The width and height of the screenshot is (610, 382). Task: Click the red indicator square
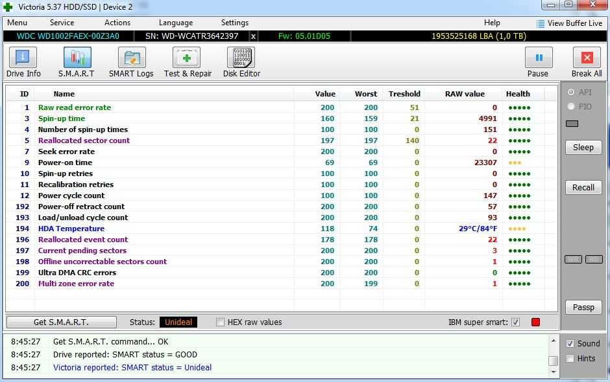pyautogui.click(x=535, y=322)
